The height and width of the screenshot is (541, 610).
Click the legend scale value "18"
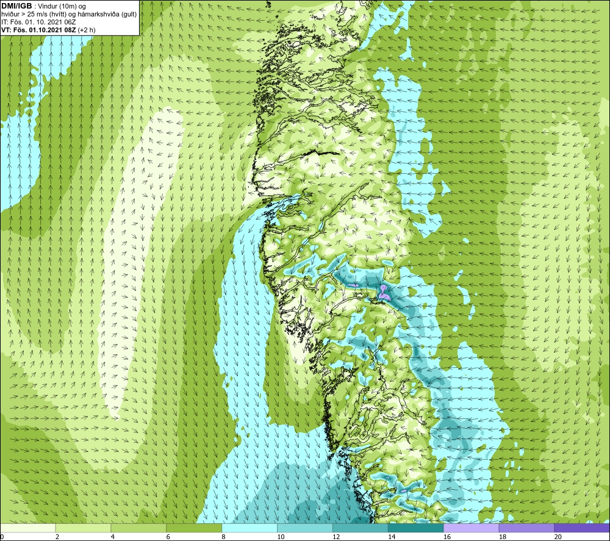click(503, 537)
